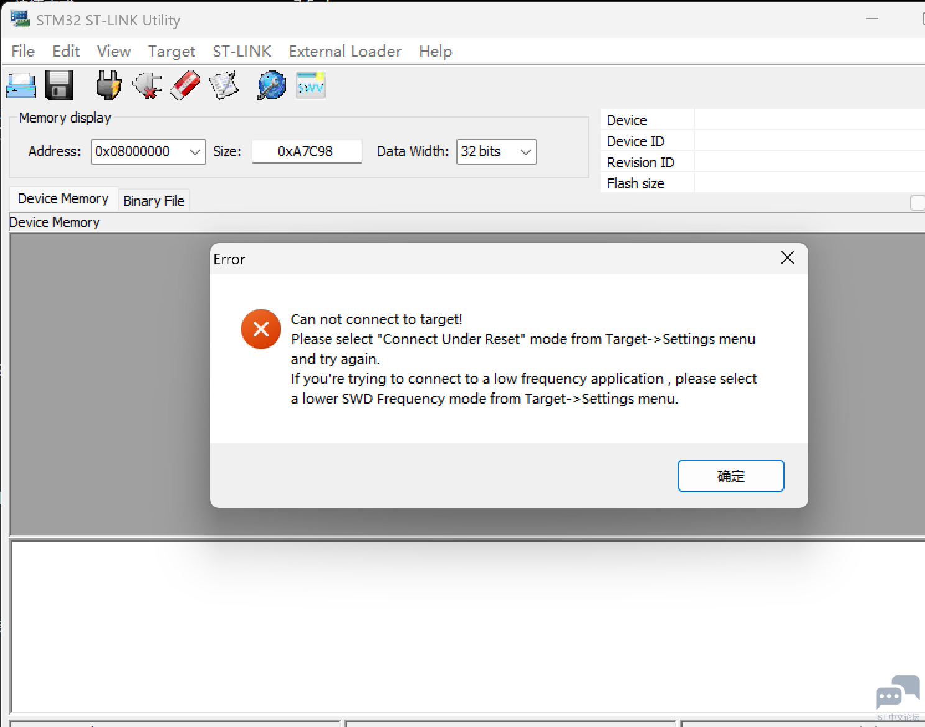The height and width of the screenshot is (727, 925).
Task: Open the SWV viewer icon
Action: click(310, 85)
